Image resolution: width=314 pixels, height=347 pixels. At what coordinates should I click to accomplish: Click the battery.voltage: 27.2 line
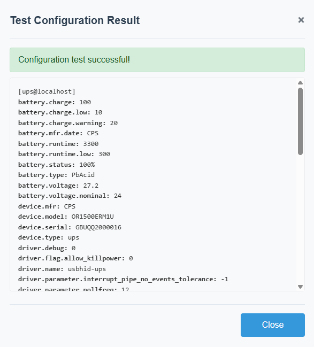click(58, 186)
